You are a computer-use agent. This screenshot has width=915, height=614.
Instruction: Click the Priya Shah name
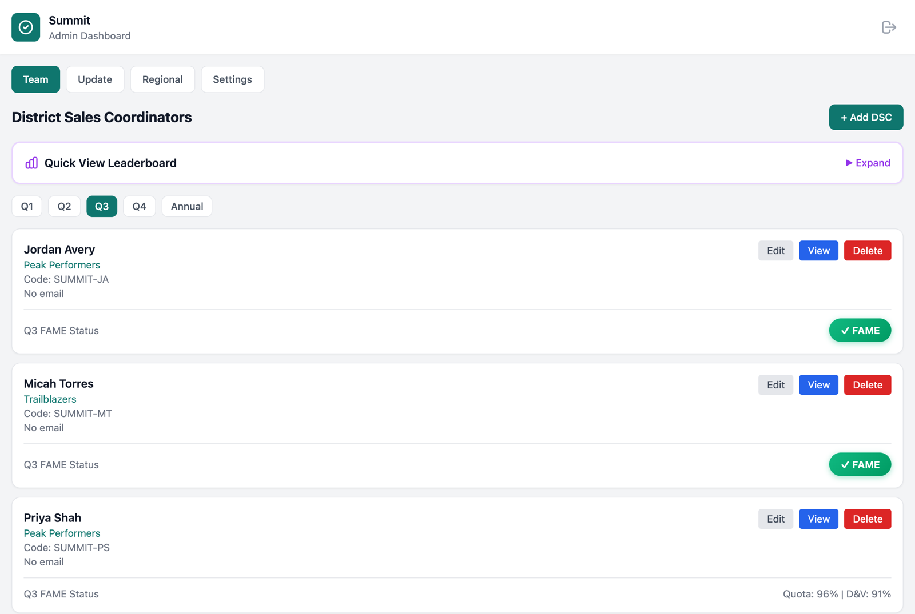pyautogui.click(x=53, y=518)
